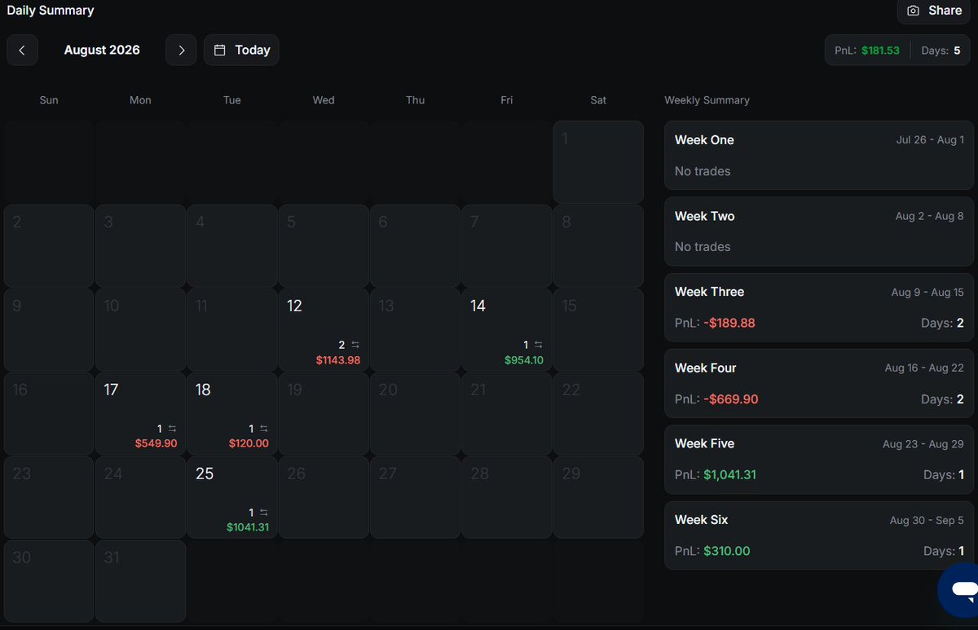Click the Aug 9 - Aug 15 date range
This screenshot has width=978, height=630.
coord(927,293)
